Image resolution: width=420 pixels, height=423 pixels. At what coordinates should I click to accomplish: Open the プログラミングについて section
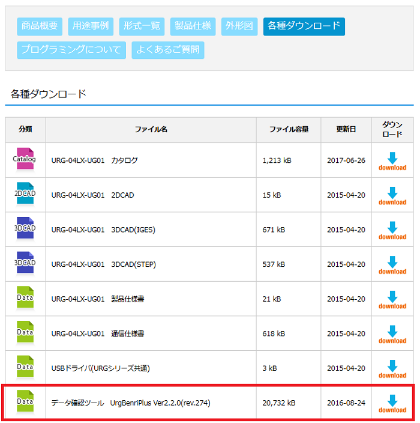pos(71,50)
